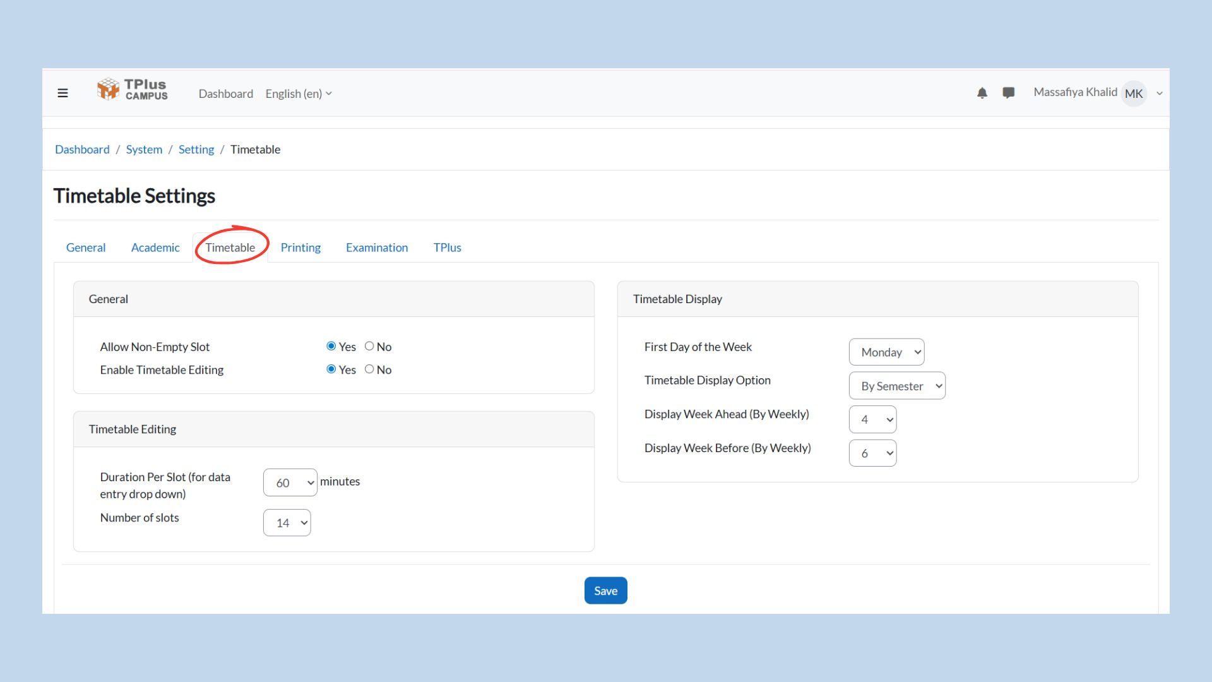The image size is (1212, 682).
Task: Go to System in breadcrumb
Action: pyautogui.click(x=144, y=150)
